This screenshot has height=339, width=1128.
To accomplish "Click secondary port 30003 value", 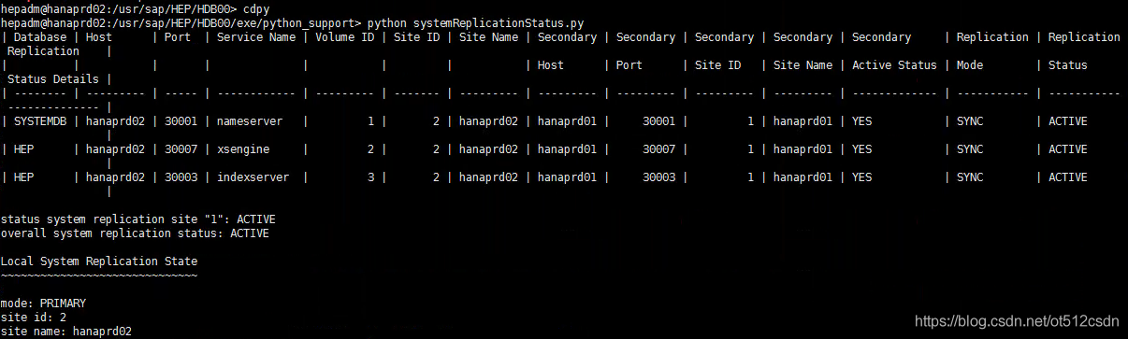I will (x=658, y=177).
